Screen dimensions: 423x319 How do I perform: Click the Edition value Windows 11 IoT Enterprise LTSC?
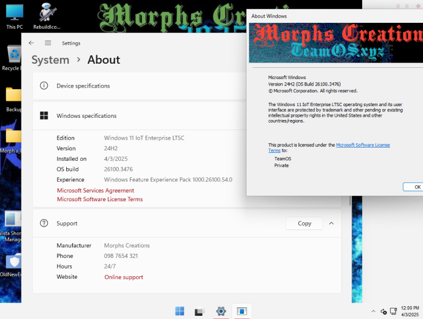tap(144, 138)
